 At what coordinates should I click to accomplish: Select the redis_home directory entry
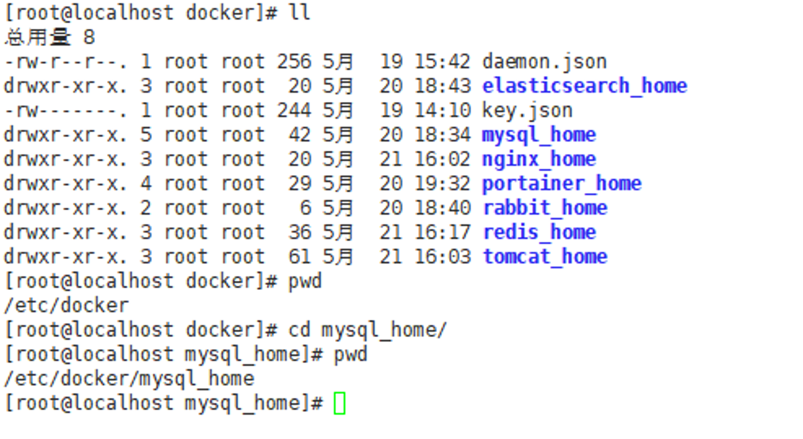[x=539, y=233]
